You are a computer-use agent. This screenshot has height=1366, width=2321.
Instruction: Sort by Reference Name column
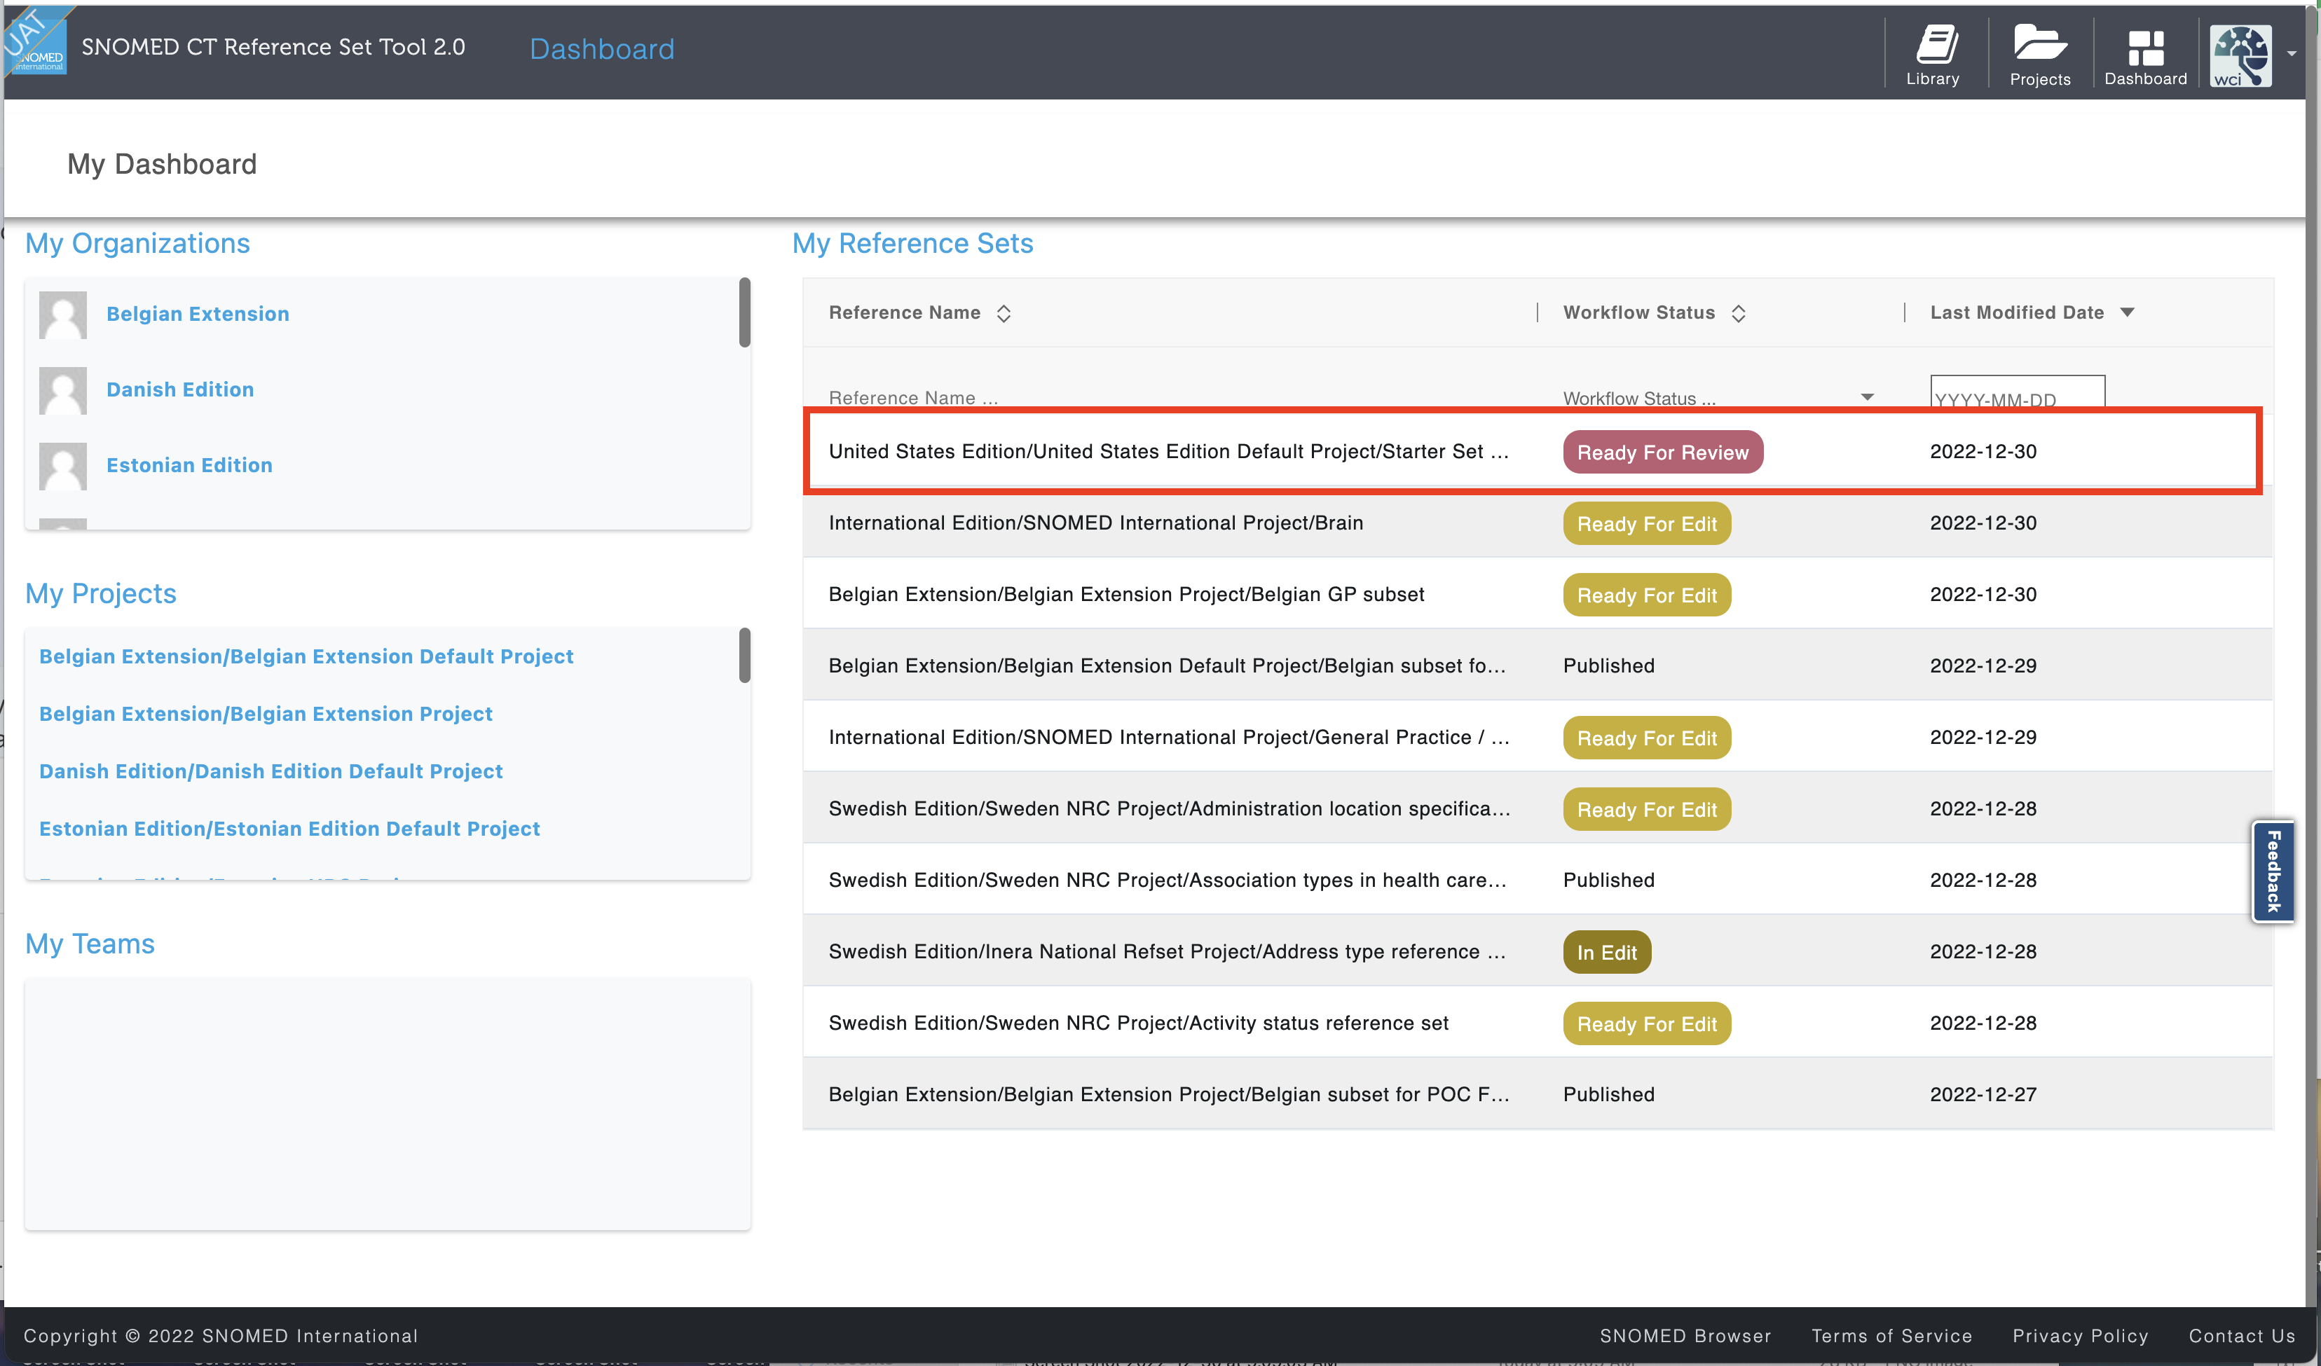(x=1004, y=314)
